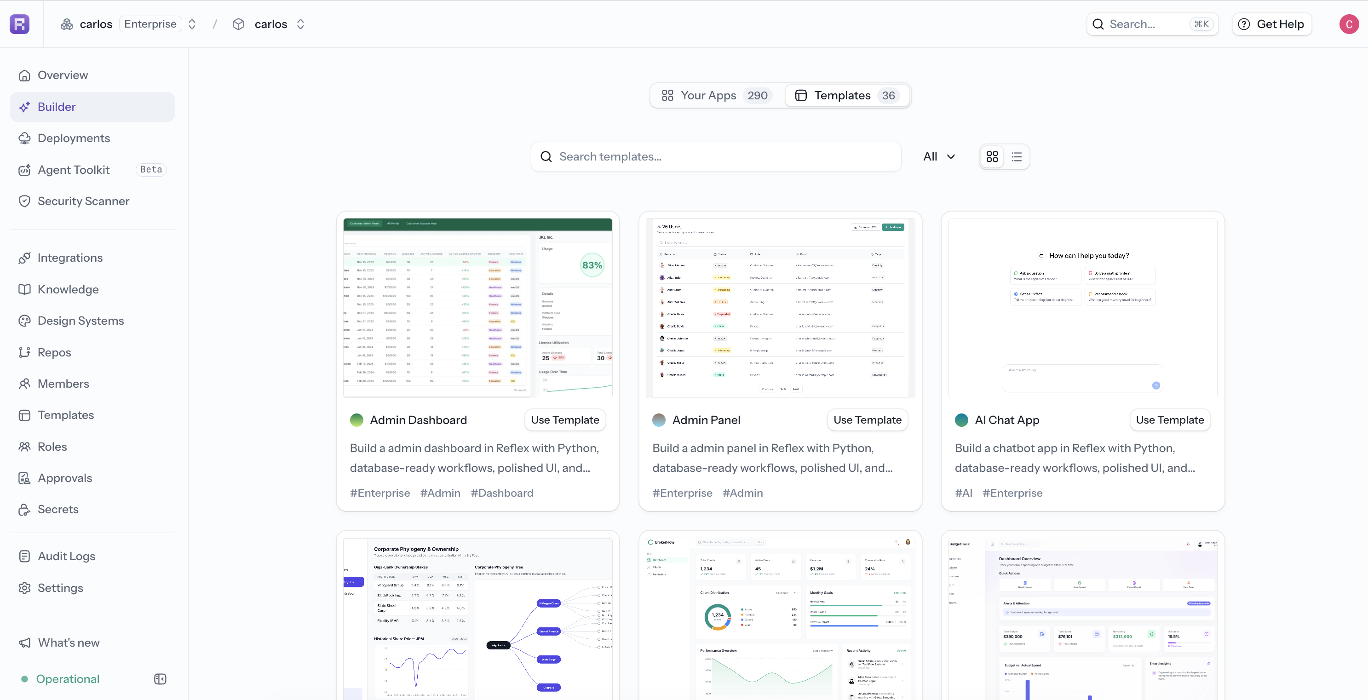This screenshot has width=1368, height=700.
Task: Open Design Systems section
Action: [x=92, y=321]
